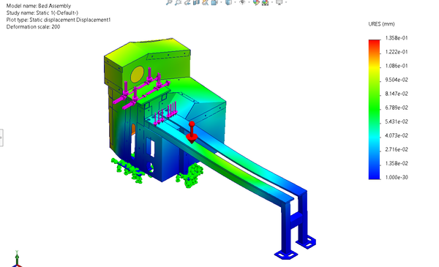
Task: Click the legend value 8.147e-02
Action: pyautogui.click(x=397, y=94)
